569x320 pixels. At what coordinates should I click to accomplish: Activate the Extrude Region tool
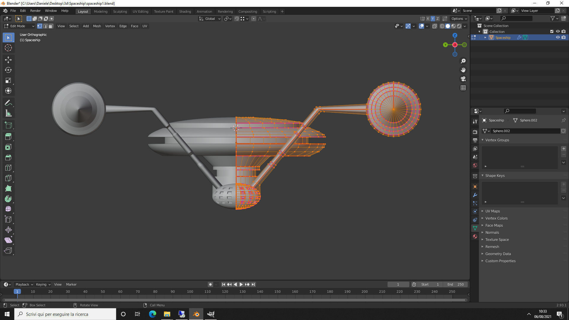pyautogui.click(x=8, y=137)
